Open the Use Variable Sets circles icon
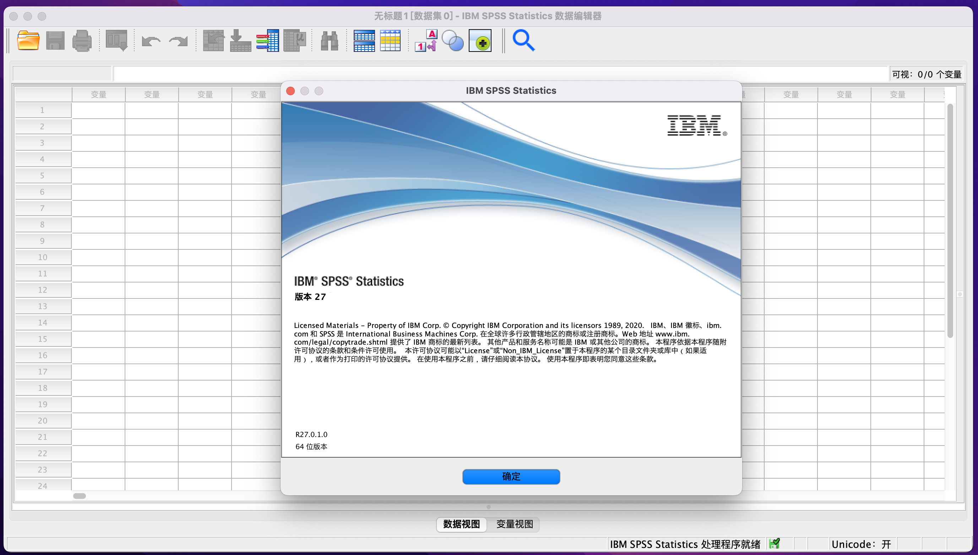The image size is (978, 555). (453, 41)
